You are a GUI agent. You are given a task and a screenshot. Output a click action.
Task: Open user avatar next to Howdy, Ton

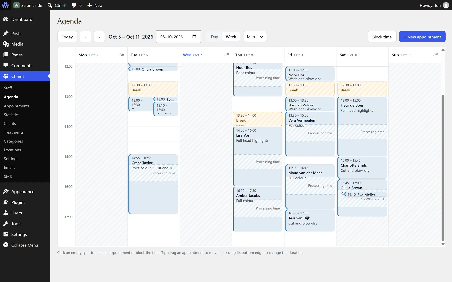point(446,5)
